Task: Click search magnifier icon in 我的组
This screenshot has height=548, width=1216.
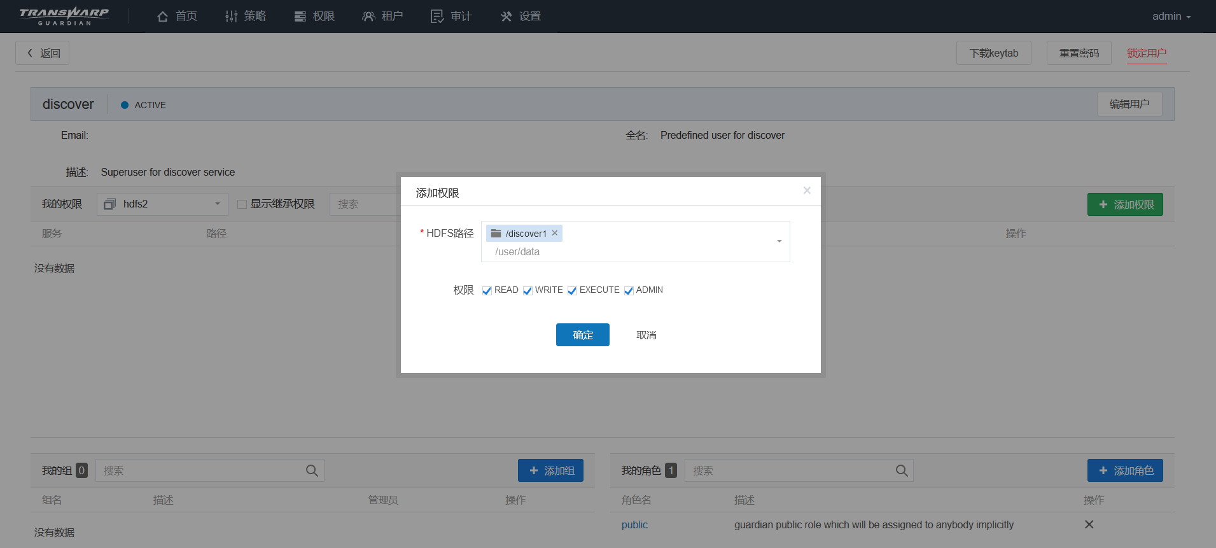Action: [x=312, y=470]
